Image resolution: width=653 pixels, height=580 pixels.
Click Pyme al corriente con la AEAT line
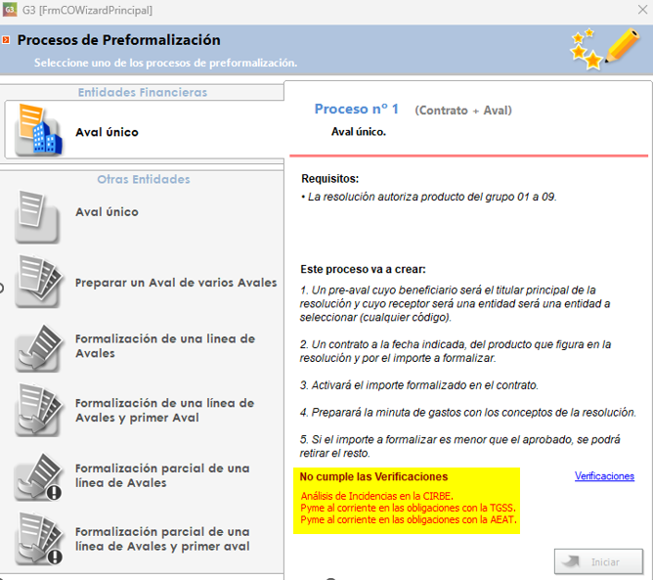(409, 520)
